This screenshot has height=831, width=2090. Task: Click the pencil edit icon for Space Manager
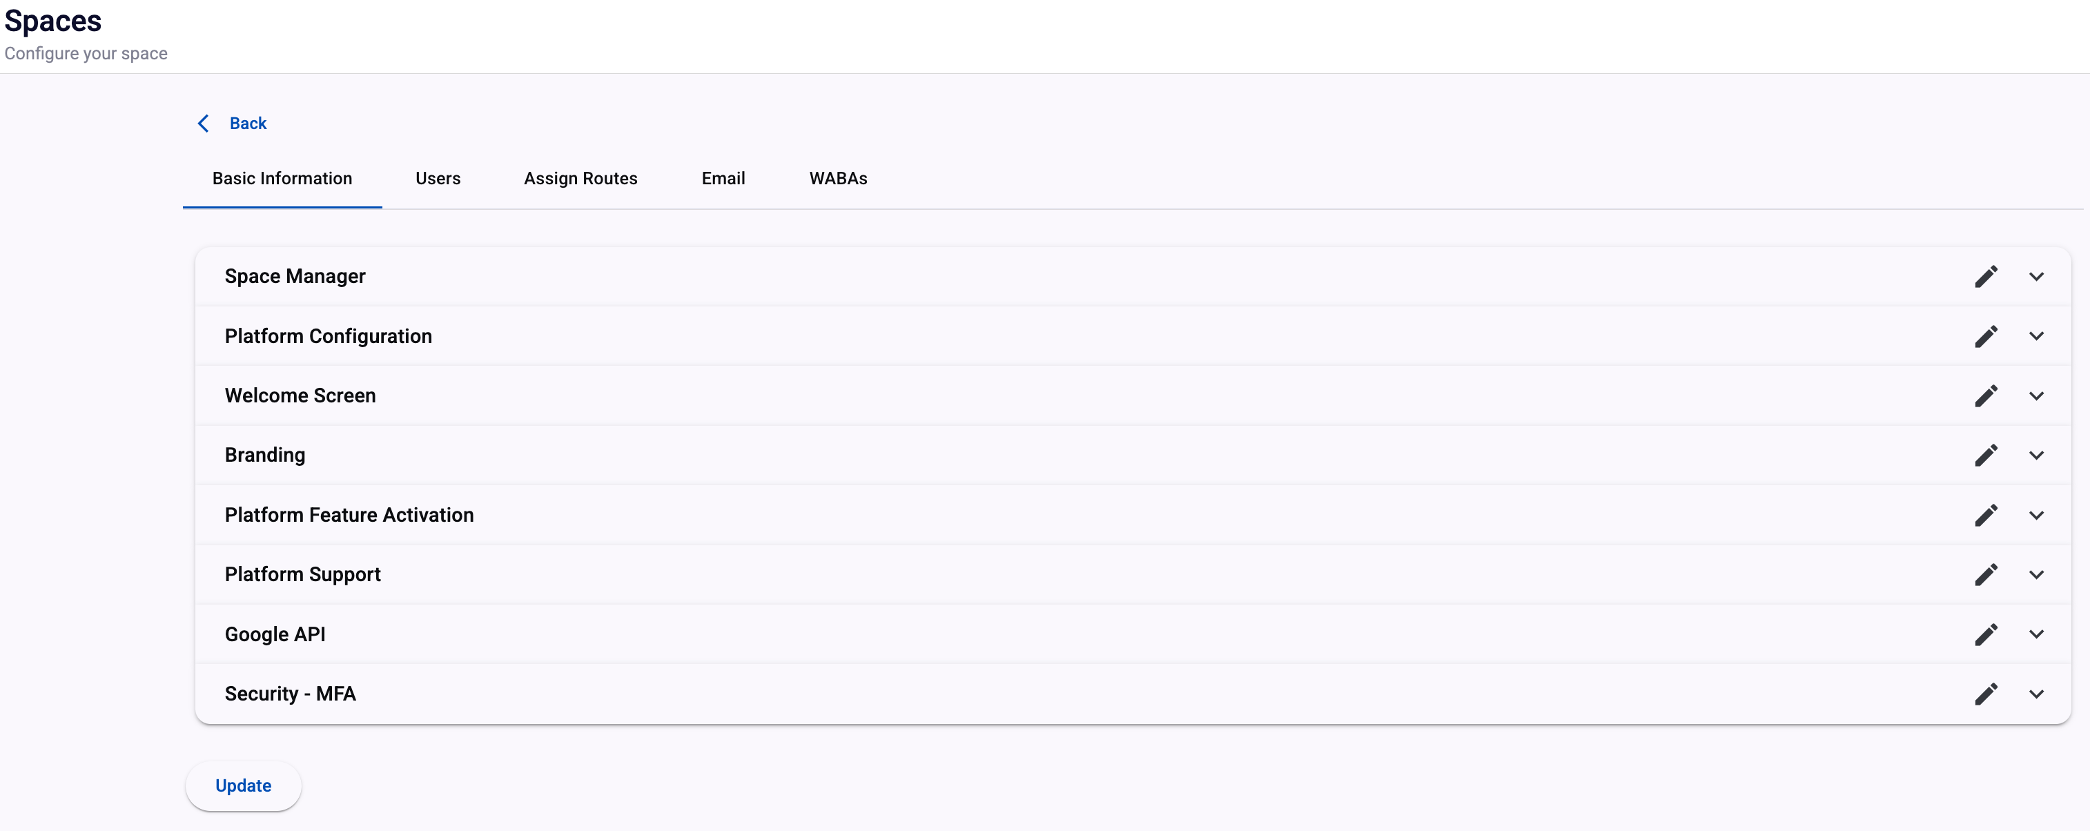click(x=1985, y=277)
